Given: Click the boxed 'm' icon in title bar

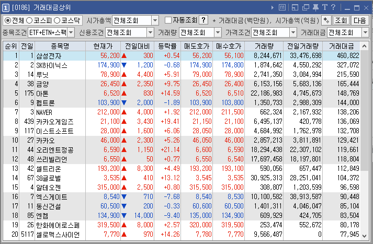Looking at the screenshot, I should [x=282, y=8].
